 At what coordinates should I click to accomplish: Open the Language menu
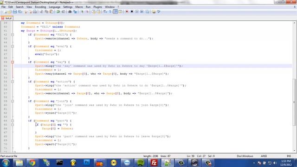(54, 7)
